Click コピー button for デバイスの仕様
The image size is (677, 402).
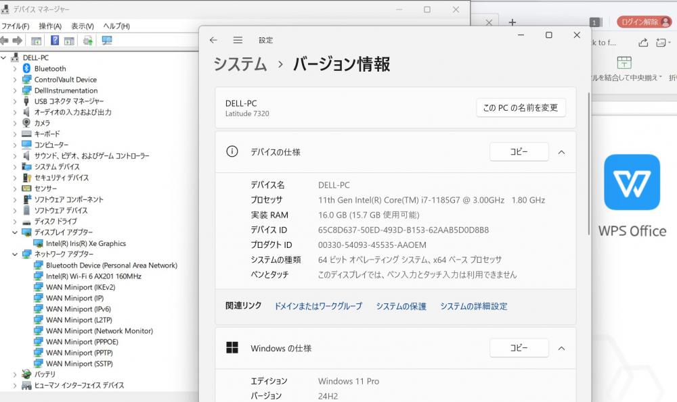point(519,151)
